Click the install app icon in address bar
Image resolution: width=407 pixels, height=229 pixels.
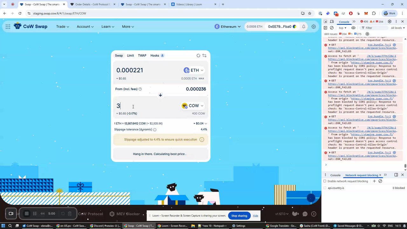coord(303,13)
